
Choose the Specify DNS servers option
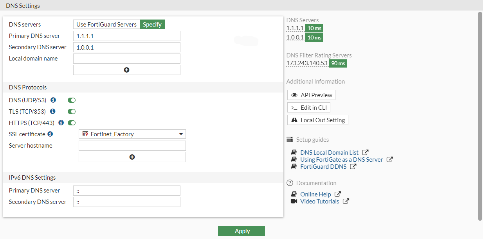(152, 24)
